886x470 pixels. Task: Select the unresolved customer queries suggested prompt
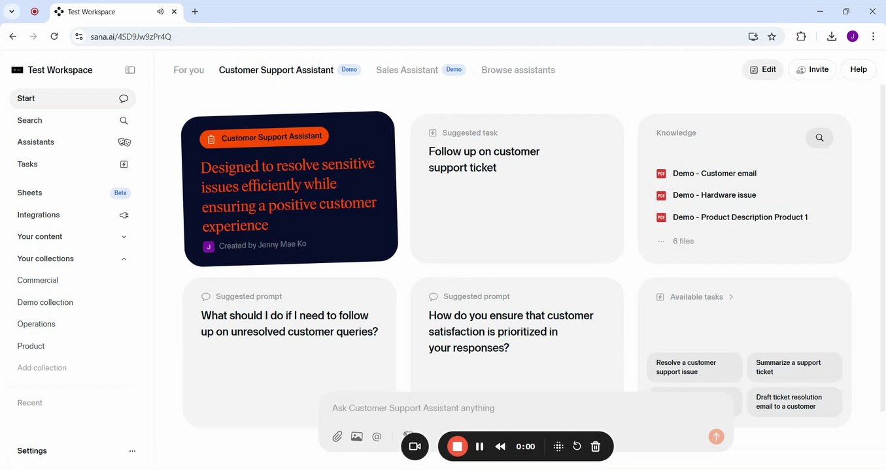(290, 352)
